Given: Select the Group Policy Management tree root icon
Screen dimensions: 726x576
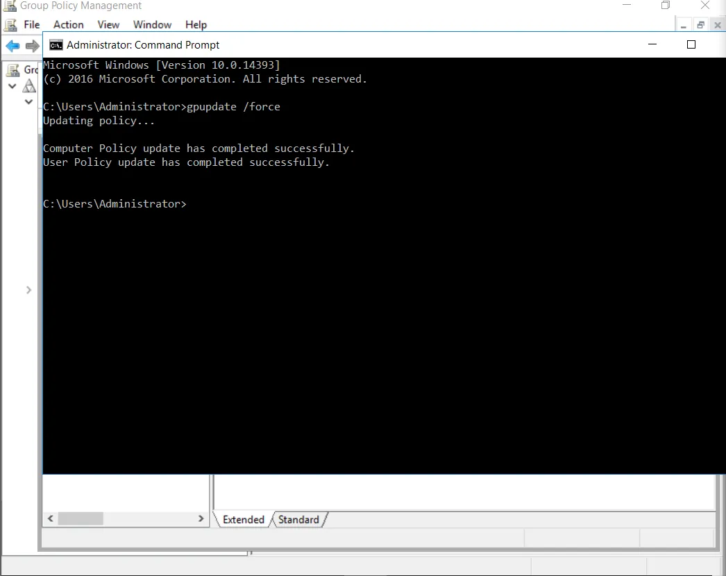Looking at the screenshot, I should [15, 70].
